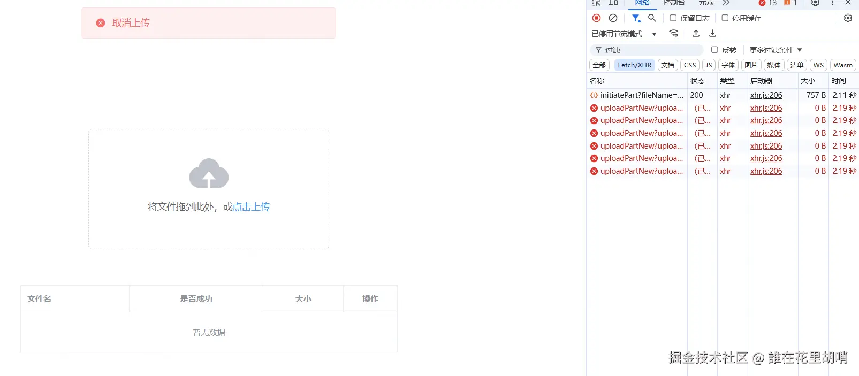Select the inspect element picker icon
Image resolution: width=859 pixels, height=376 pixels.
tap(596, 3)
